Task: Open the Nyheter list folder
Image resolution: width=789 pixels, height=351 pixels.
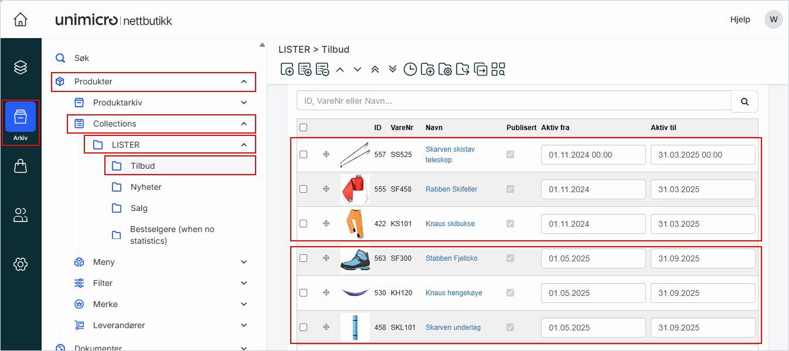Action: click(x=146, y=187)
